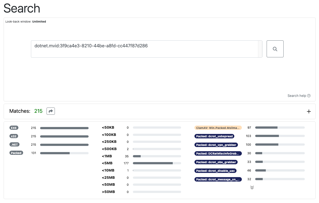Image resolution: width=319 pixels, height=203 pixels.
Task: Expand matches panel with plus icon
Action: (309, 111)
